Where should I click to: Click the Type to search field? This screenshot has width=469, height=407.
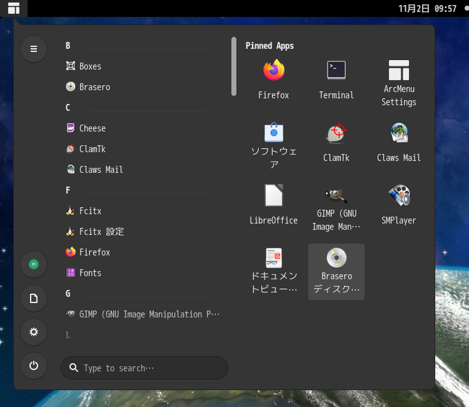[144, 368]
